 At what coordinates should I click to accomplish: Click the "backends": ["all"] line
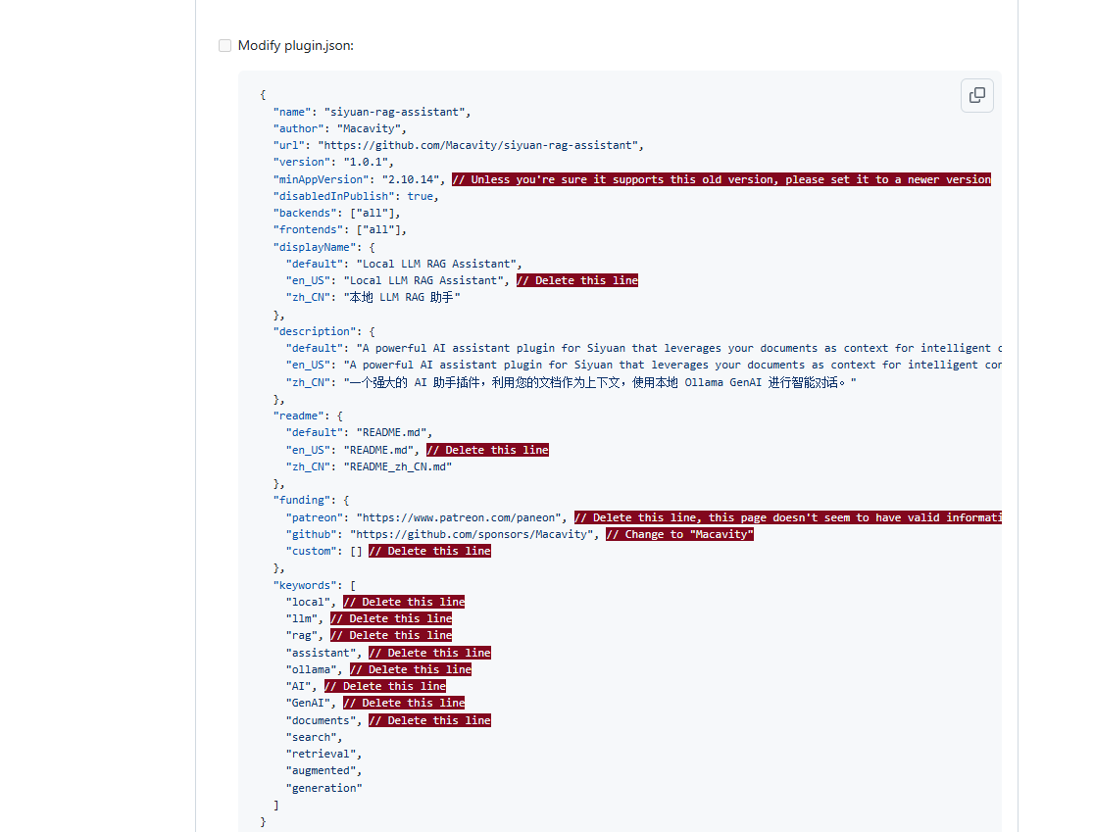click(336, 213)
